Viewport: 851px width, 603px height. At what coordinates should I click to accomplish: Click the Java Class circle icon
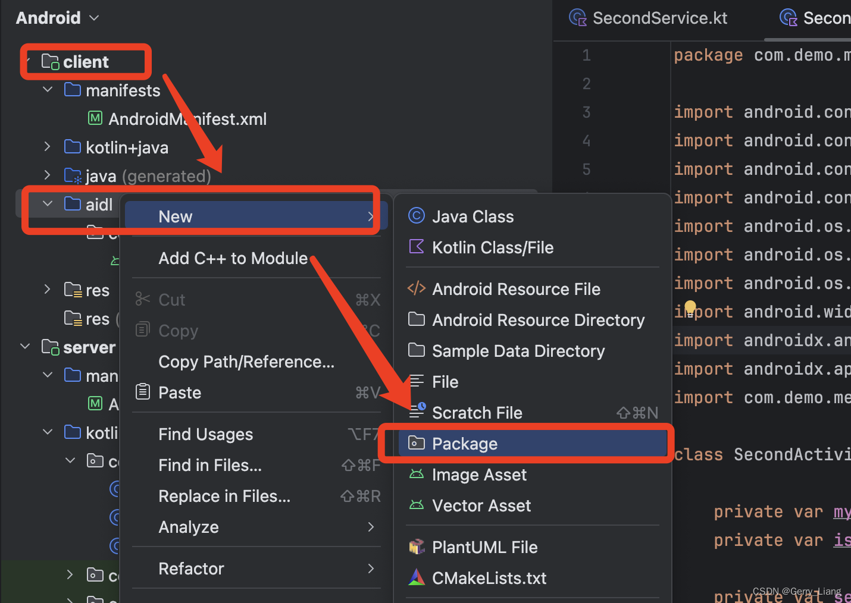(x=417, y=215)
